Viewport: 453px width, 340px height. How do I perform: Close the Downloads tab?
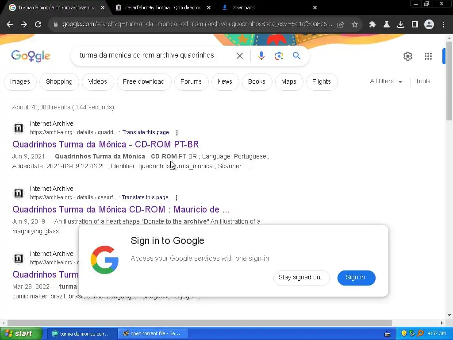[315, 8]
